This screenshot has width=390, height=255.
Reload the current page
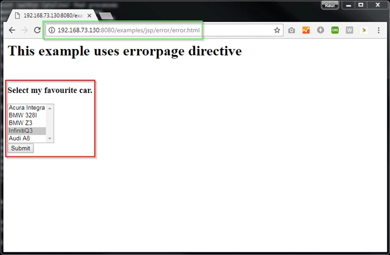pyautogui.click(x=37, y=30)
